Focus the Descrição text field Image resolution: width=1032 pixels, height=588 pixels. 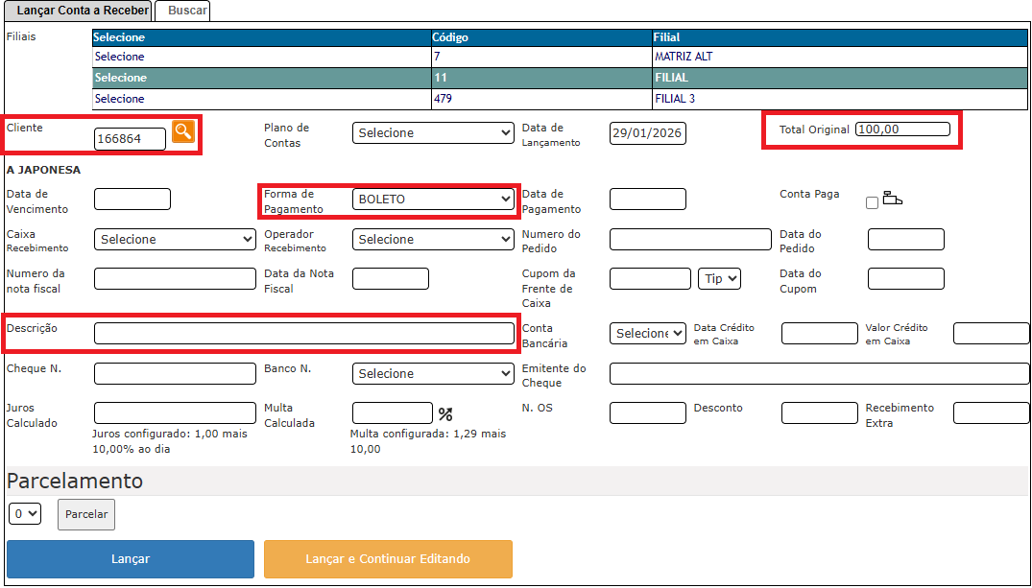[x=304, y=333]
